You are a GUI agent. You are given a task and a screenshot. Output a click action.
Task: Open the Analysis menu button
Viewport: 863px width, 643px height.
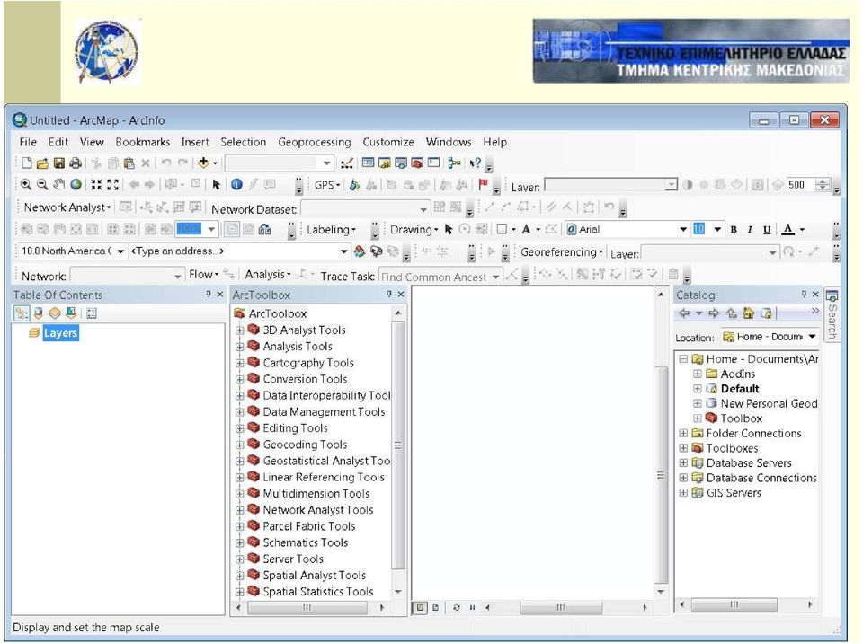pos(268,274)
